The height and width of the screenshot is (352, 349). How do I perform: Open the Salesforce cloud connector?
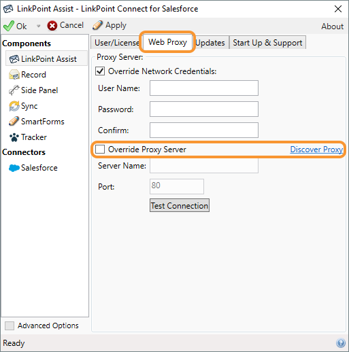(33, 168)
